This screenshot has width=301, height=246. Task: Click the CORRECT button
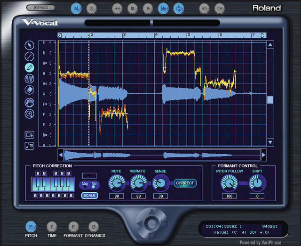tap(185, 183)
